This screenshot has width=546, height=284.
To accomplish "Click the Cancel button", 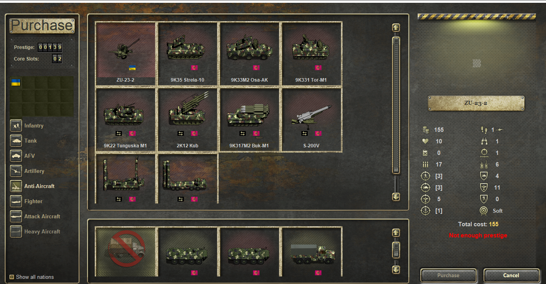I will pos(511,275).
